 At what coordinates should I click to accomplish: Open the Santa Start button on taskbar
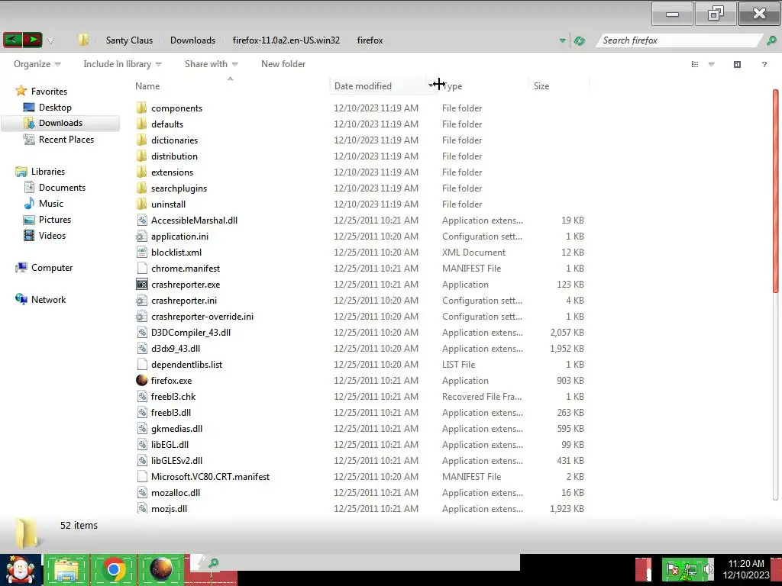click(x=21, y=570)
